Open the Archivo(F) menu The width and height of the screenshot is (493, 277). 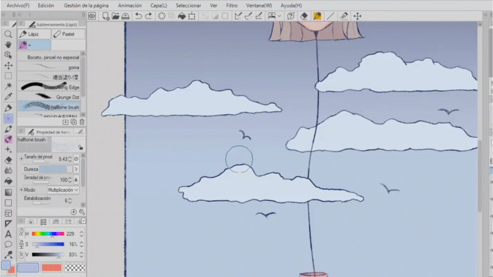pos(18,6)
